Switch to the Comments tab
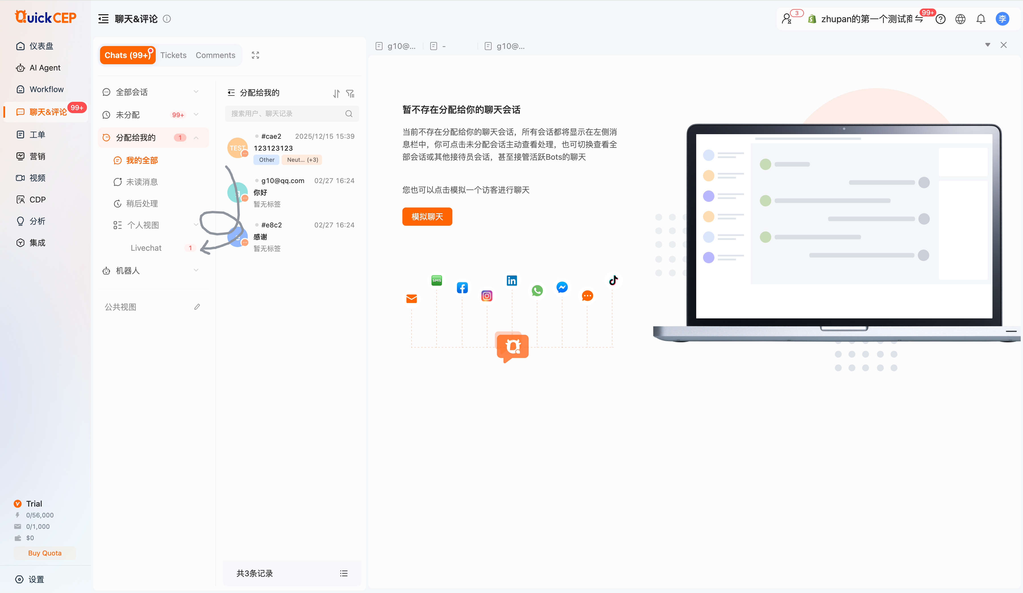Image resolution: width=1023 pixels, height=593 pixels. point(215,55)
